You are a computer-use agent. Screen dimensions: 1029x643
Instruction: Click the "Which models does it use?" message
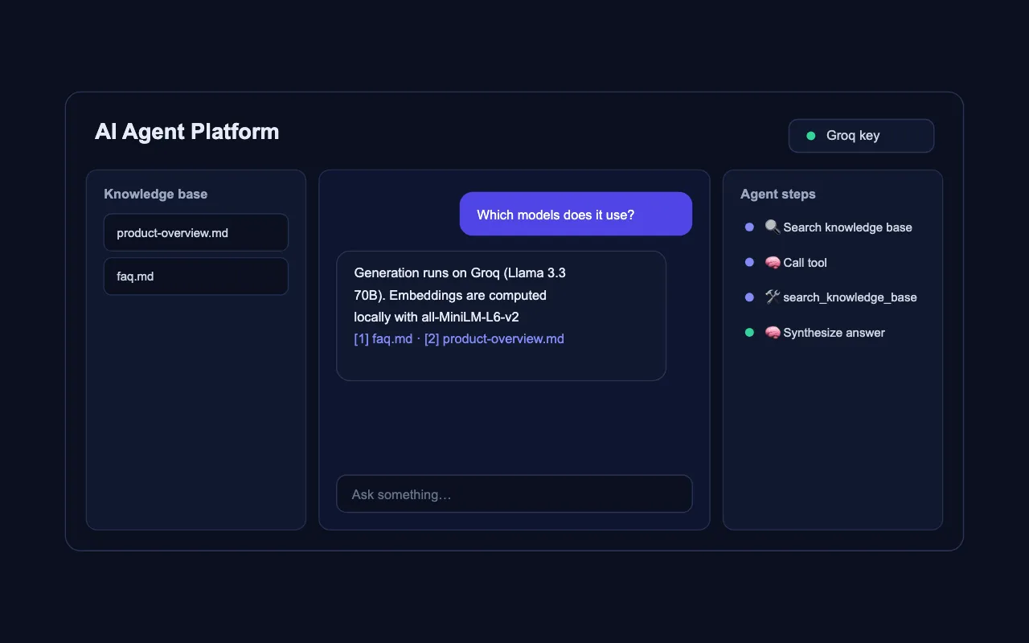tap(576, 215)
